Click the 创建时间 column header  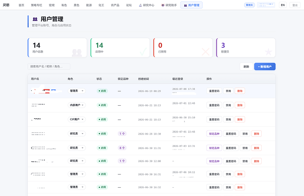(144, 79)
